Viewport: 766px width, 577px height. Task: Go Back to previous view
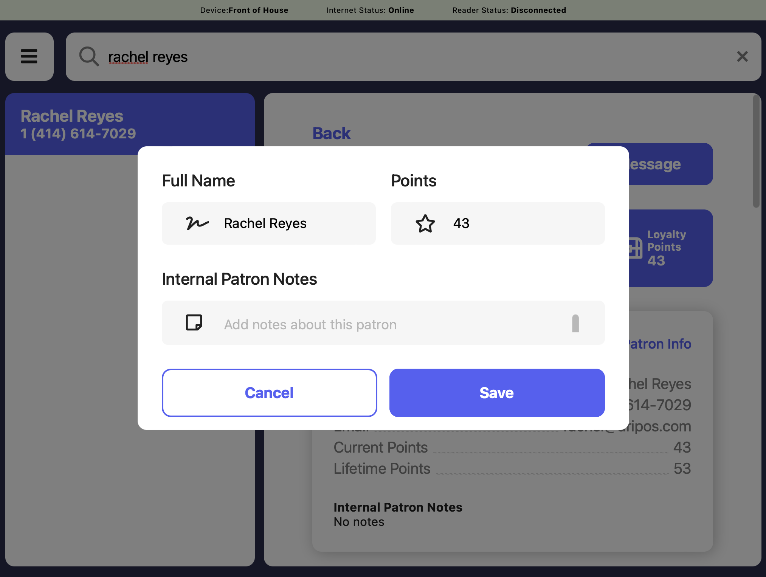331,133
